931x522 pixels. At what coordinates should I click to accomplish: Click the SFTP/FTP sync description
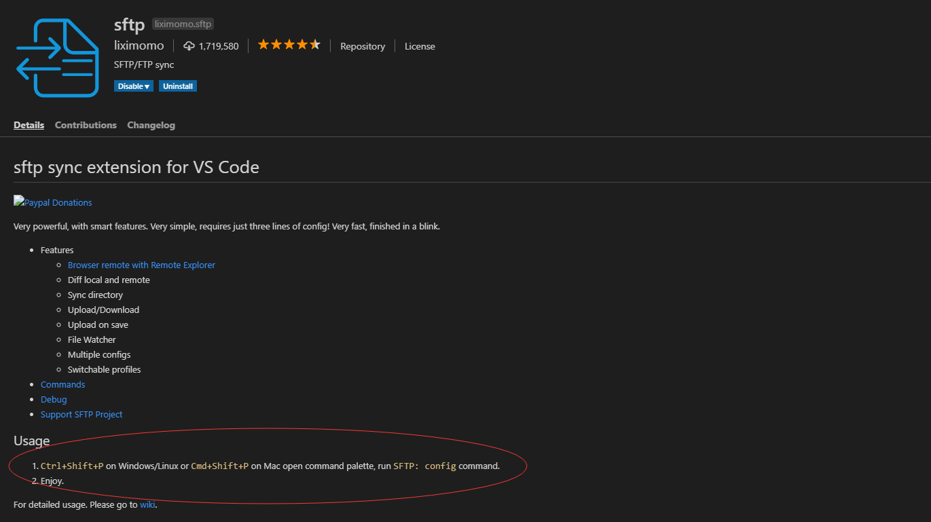click(x=144, y=64)
